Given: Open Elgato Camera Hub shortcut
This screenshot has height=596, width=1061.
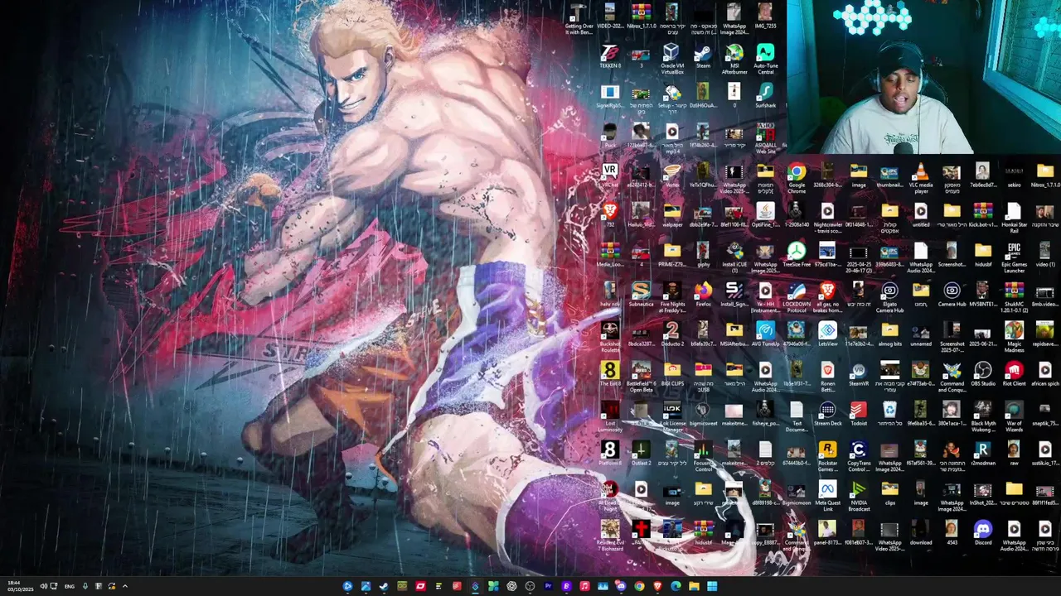Looking at the screenshot, I should pos(889,297).
